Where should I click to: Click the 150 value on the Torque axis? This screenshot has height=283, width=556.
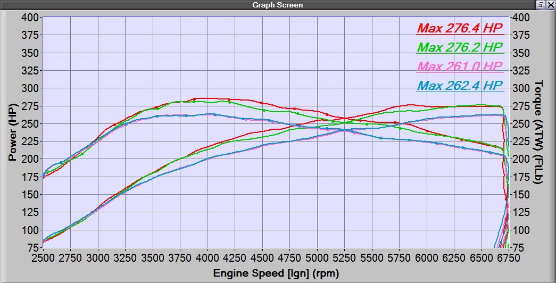point(520,195)
